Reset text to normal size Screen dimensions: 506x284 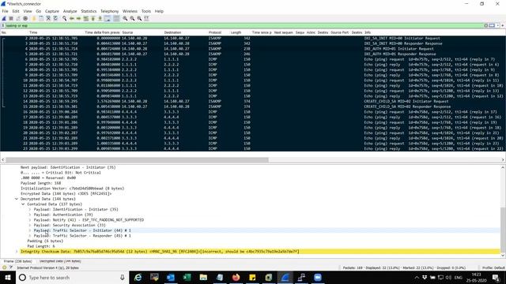tap(139, 18)
